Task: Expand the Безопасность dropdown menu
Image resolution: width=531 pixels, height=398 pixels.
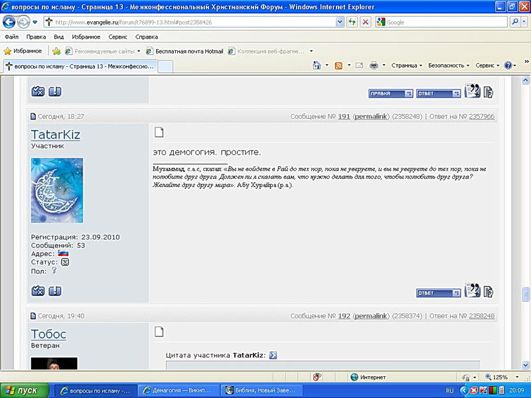Action: pos(449,66)
